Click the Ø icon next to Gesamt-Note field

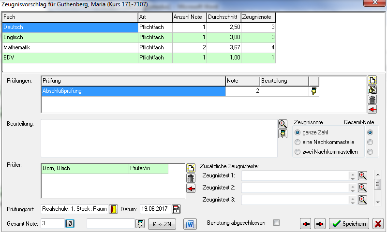tap(70, 224)
